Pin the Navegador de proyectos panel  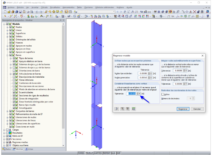61,20
